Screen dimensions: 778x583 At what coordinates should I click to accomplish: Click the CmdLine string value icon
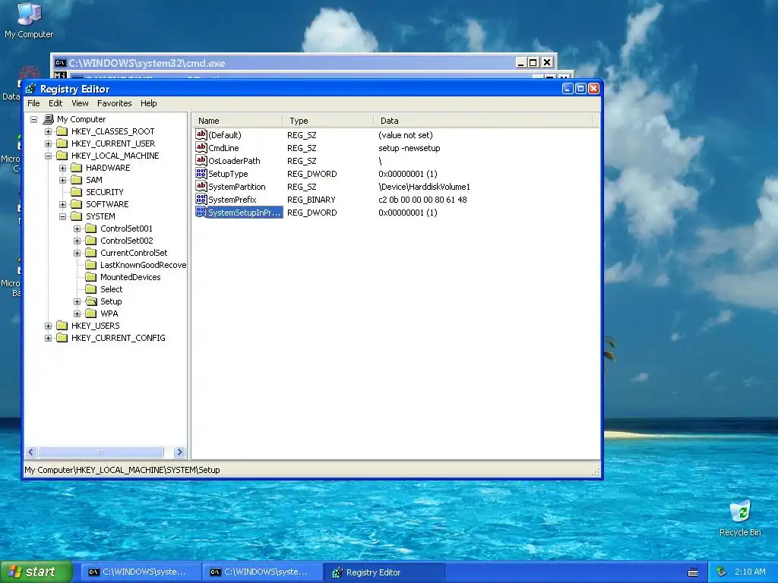pos(201,148)
